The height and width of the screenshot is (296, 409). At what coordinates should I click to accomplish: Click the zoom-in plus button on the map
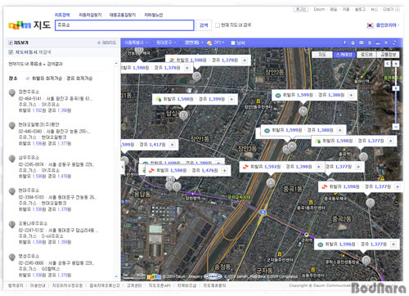396,64
